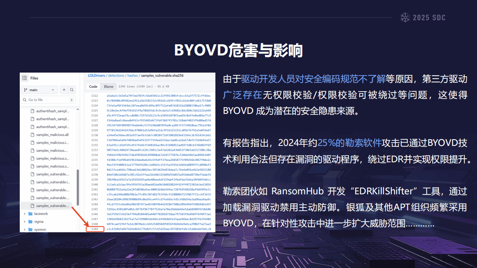477x268 pixels.
Task: Click the sysmon folder icon
Action: click(30, 229)
